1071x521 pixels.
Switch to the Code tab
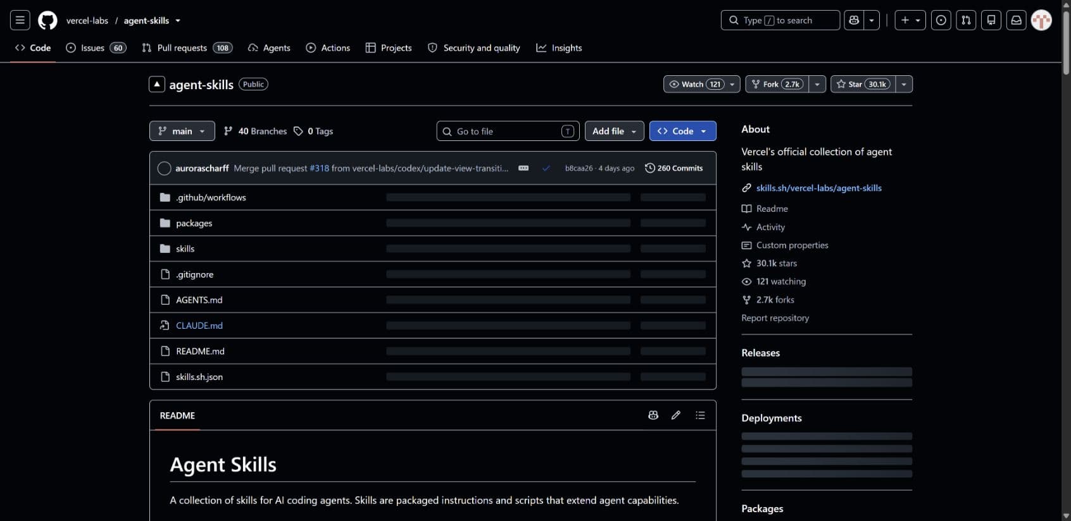pos(33,48)
